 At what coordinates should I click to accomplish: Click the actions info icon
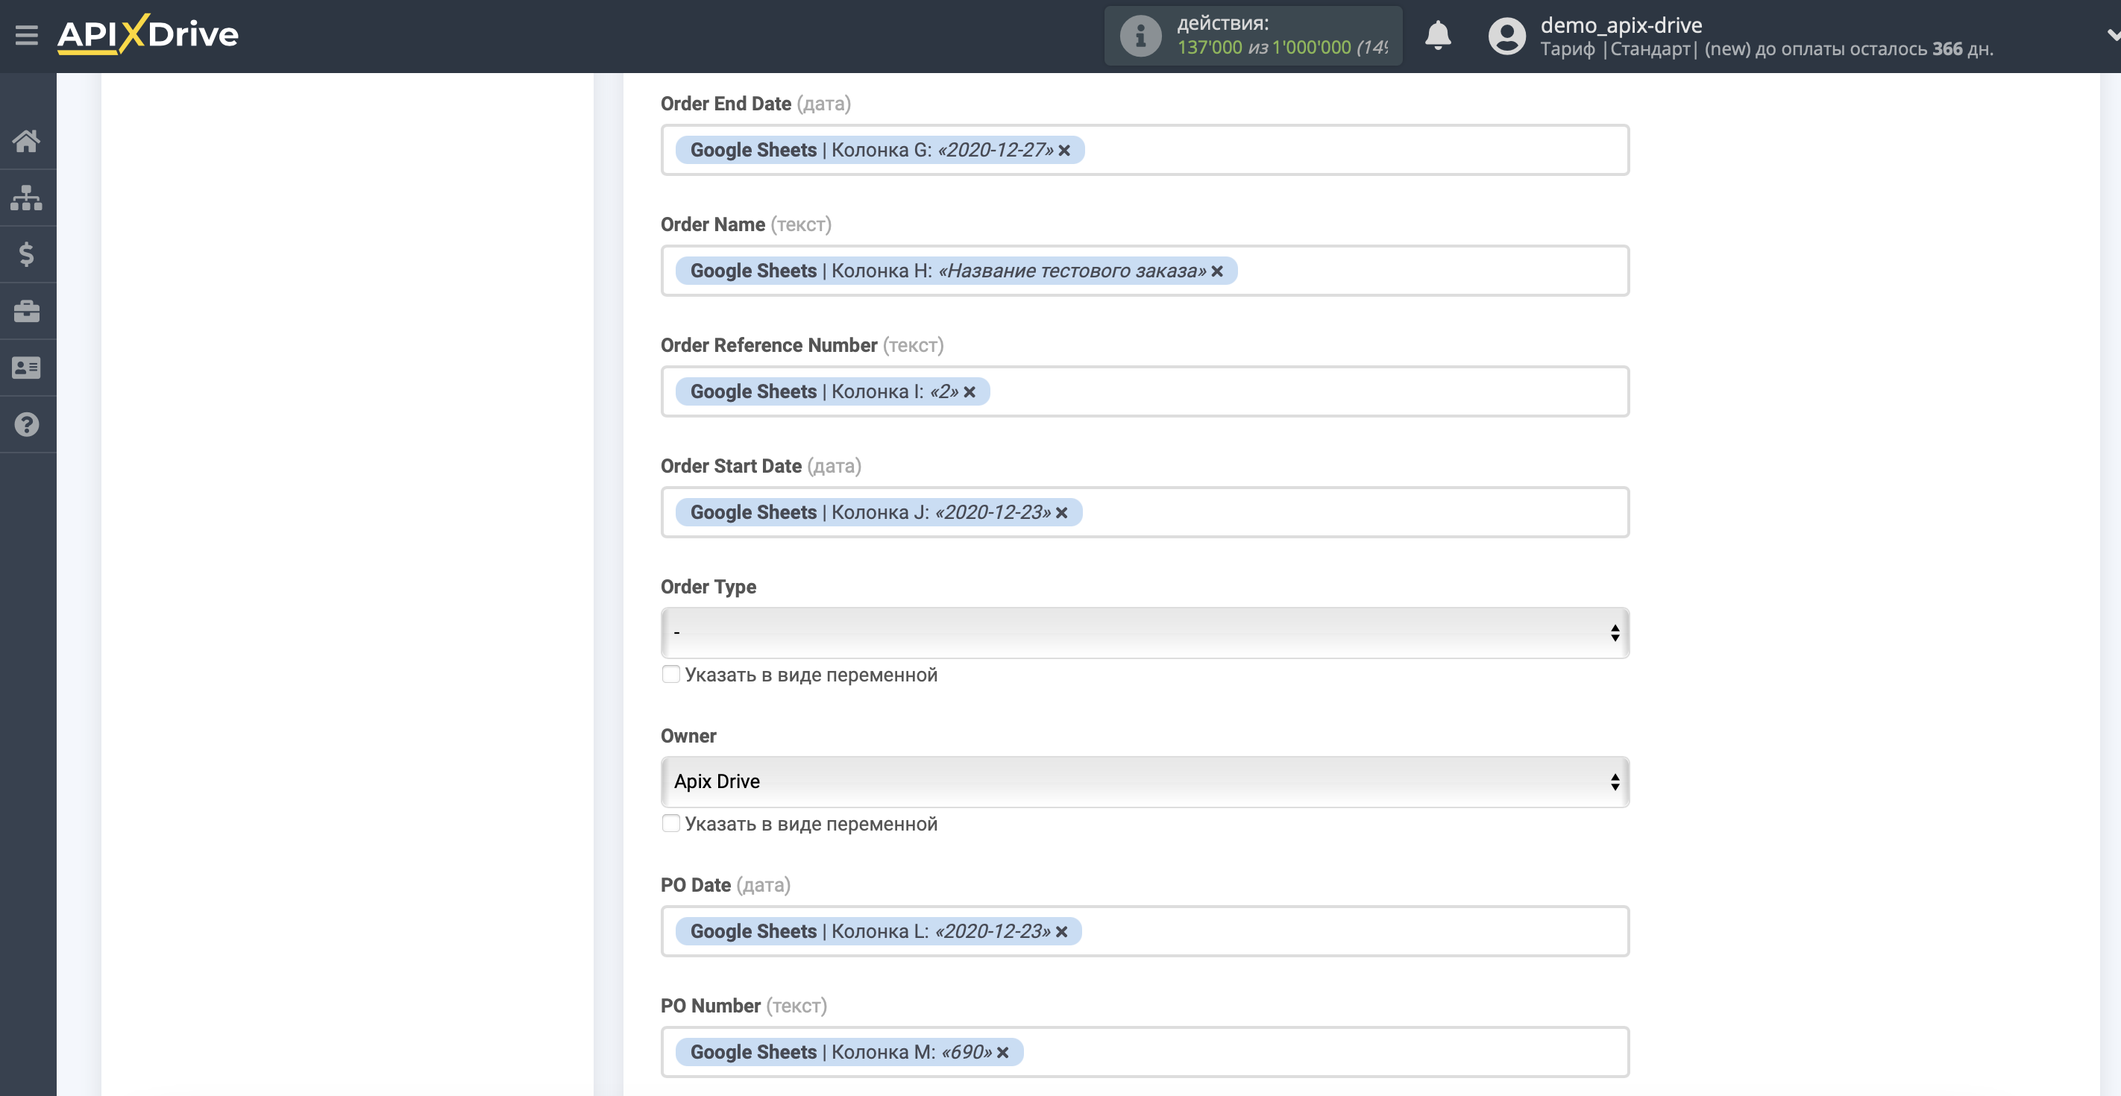[x=1140, y=35]
